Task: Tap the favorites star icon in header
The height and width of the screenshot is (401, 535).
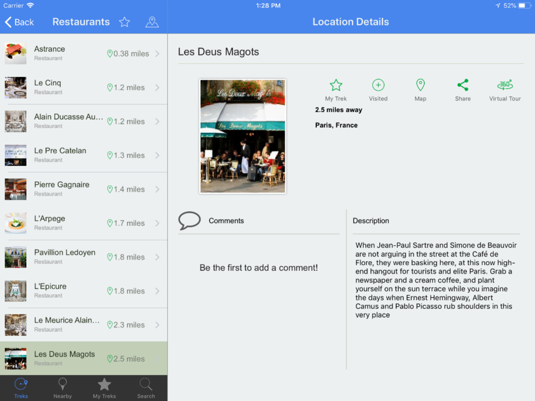Action: pyautogui.click(x=125, y=22)
